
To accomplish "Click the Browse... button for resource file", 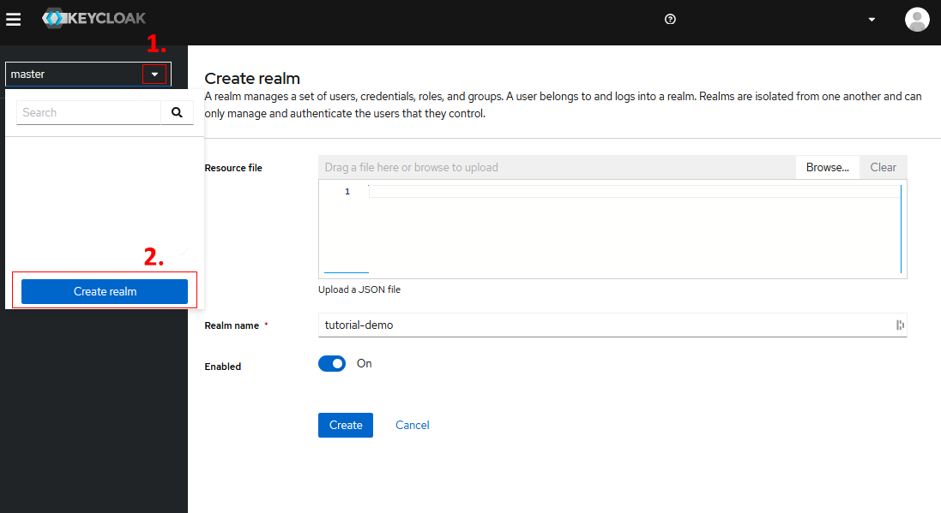I will (827, 167).
